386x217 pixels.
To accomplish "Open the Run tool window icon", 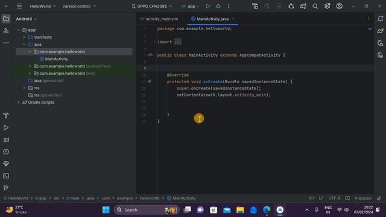I will pyautogui.click(x=6, y=127).
